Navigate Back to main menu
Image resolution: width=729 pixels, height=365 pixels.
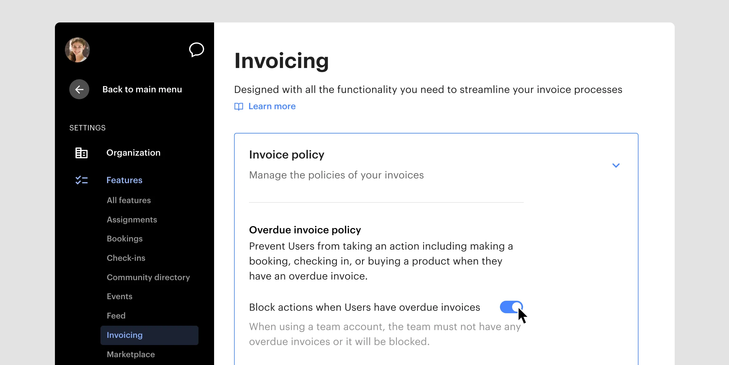click(134, 90)
